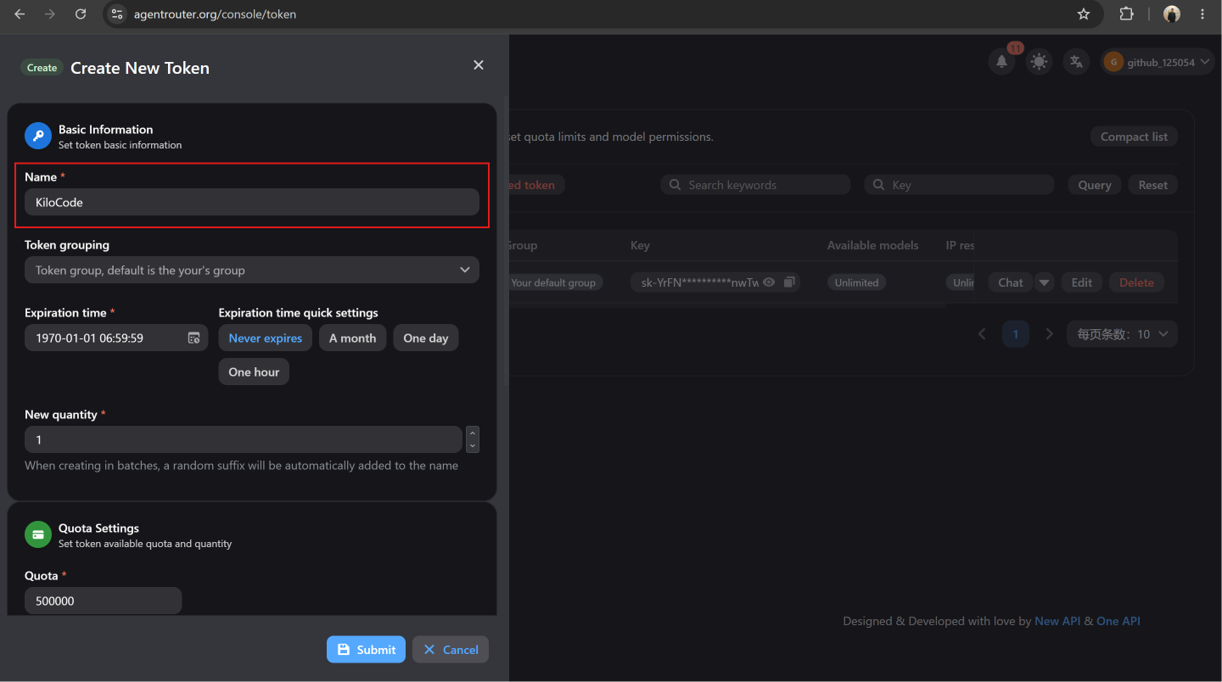Click the Name field containing KiloCode

coord(252,202)
